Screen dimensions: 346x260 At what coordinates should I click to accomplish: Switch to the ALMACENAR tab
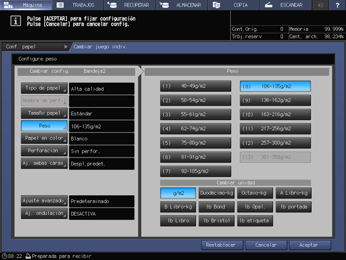[182, 5]
